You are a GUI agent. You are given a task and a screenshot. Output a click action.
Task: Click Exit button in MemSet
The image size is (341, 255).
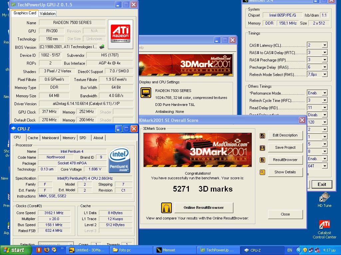(322, 184)
